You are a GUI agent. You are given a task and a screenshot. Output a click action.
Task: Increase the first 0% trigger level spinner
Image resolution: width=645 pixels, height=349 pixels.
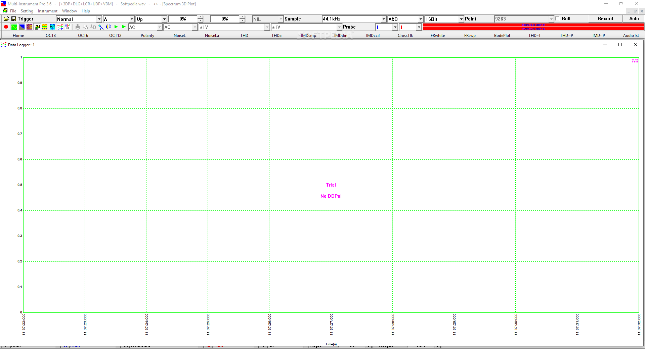pyautogui.click(x=200, y=17)
